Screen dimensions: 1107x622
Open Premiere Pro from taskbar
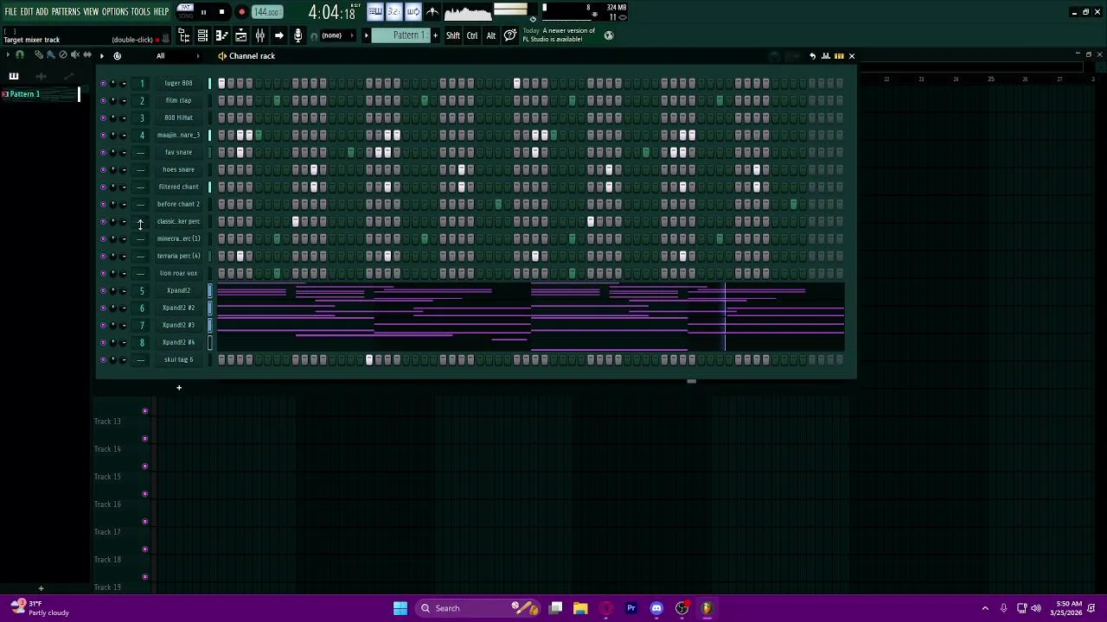click(x=631, y=608)
